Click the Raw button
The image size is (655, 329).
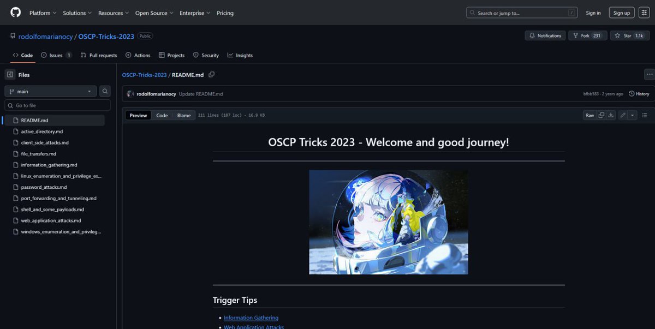coord(590,115)
